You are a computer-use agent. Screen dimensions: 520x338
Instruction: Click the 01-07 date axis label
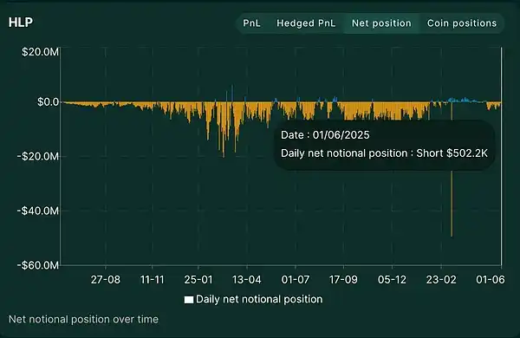(296, 280)
